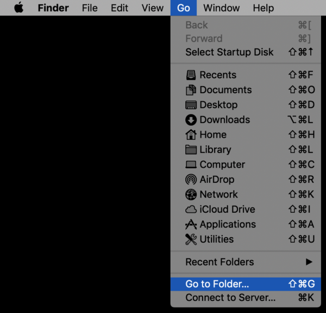Image resolution: width=326 pixels, height=313 pixels.
Task: Click the Recents stacked-tray icon
Action: pos(191,75)
